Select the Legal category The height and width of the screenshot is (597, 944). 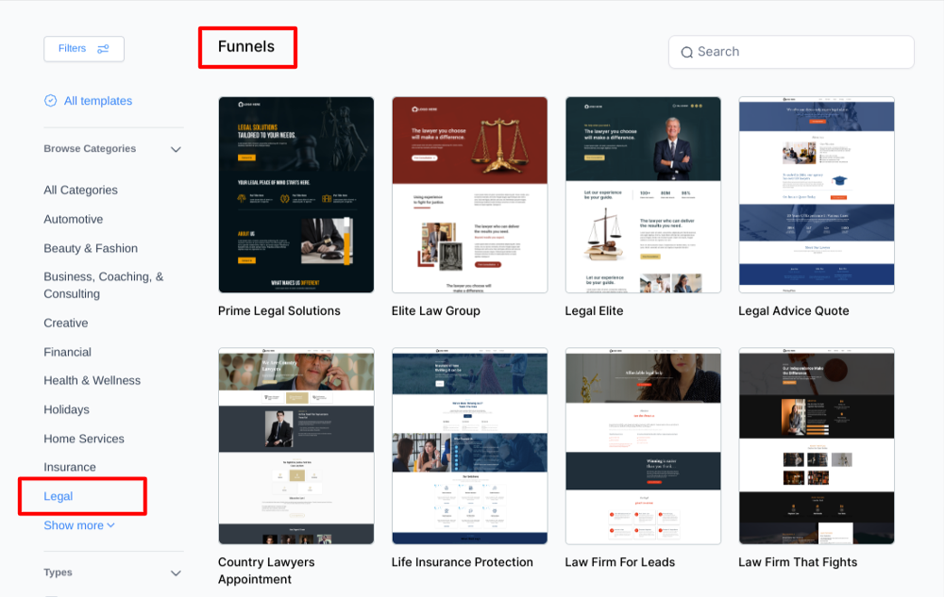pos(59,496)
